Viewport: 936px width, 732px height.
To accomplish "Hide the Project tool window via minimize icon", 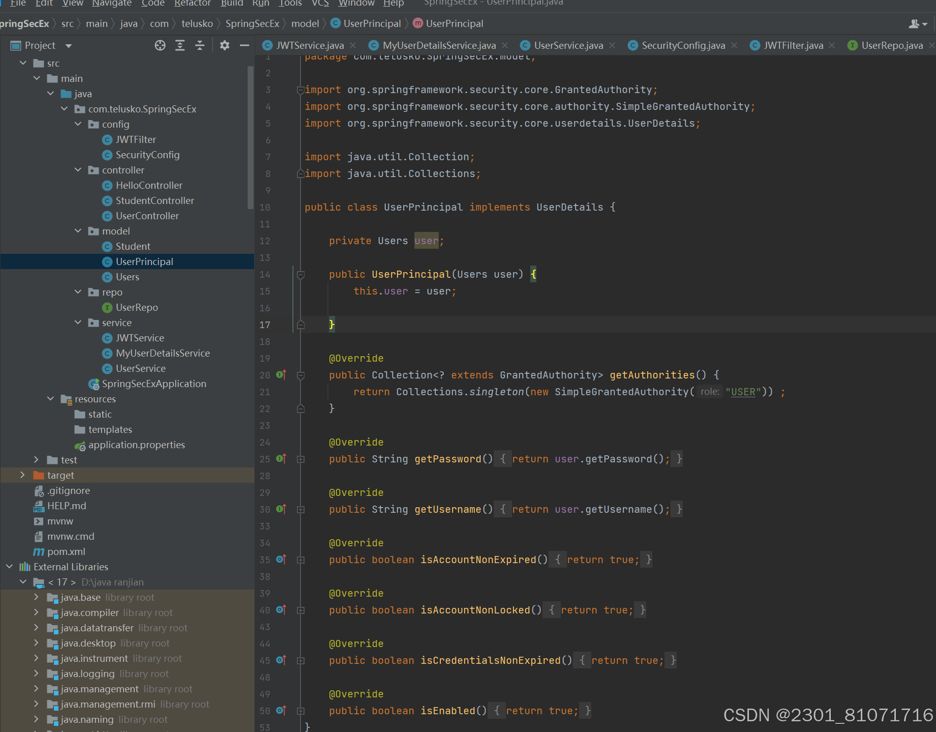I will point(245,45).
